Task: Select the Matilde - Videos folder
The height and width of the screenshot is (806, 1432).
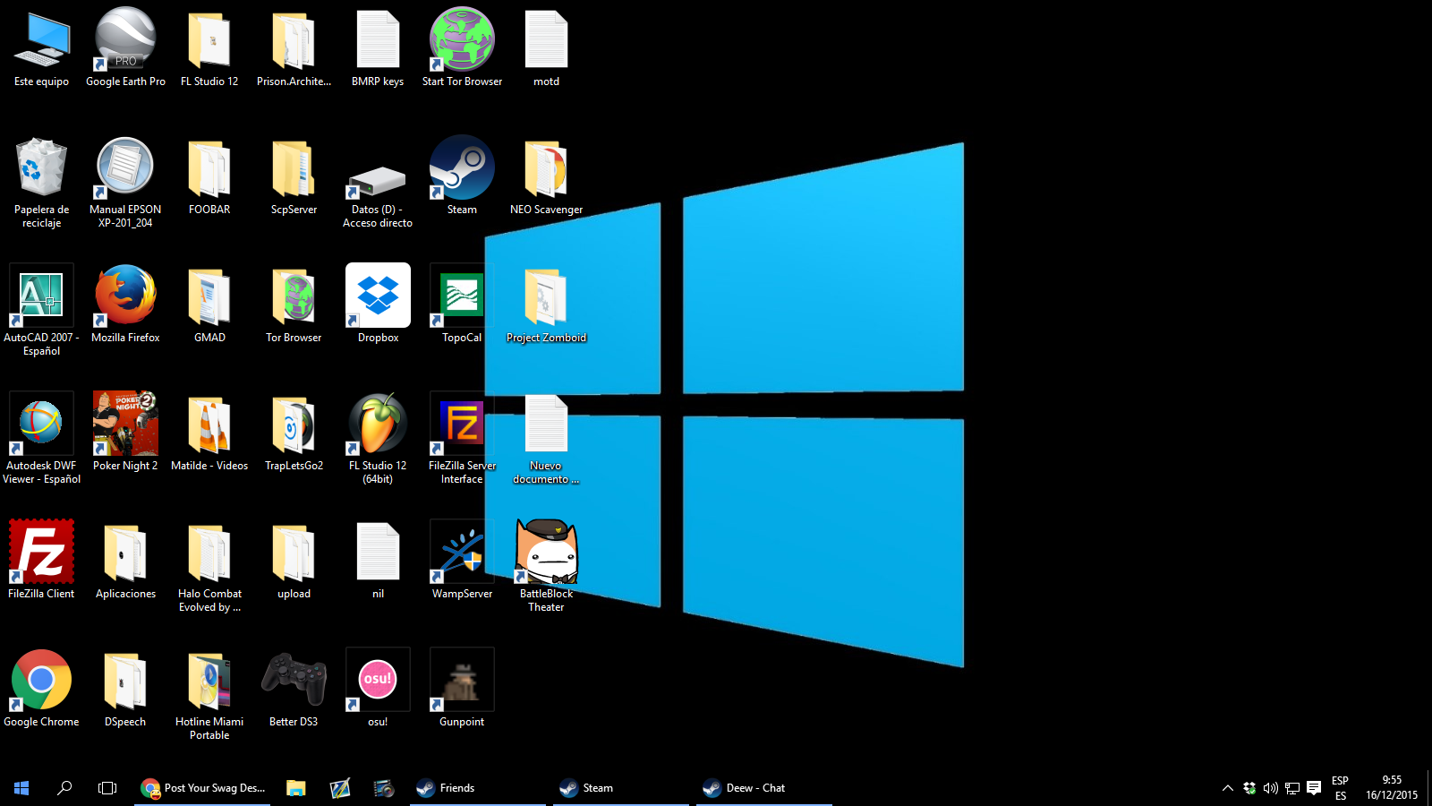Action: 209,433
